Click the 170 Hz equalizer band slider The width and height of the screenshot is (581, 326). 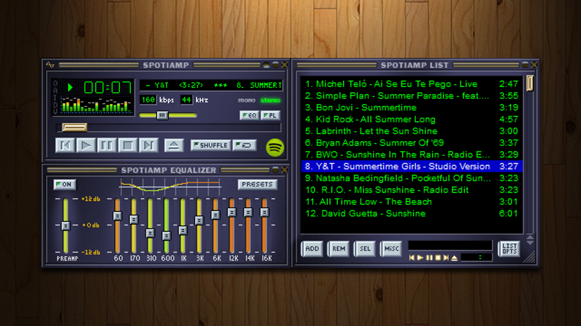[134, 220]
